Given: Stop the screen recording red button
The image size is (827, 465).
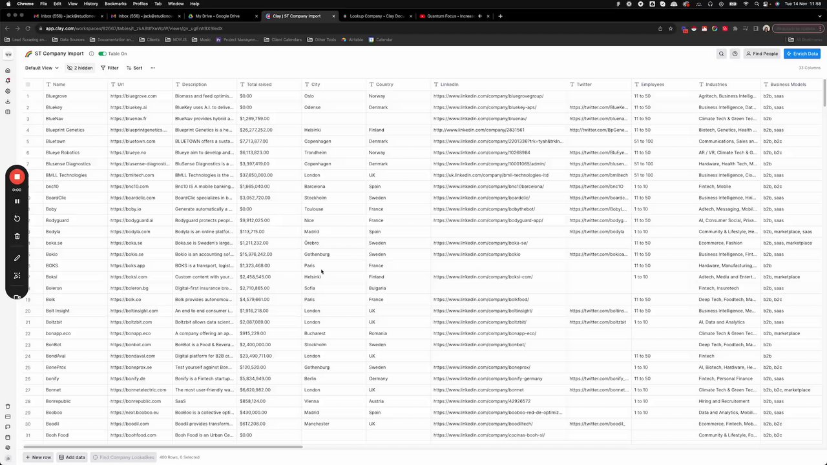Looking at the screenshot, I should pos(17,176).
